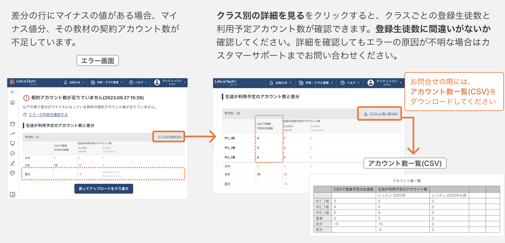The image size is (505, 243).
Task: Open the bar chart report sidebar icon
Action: [12, 194]
